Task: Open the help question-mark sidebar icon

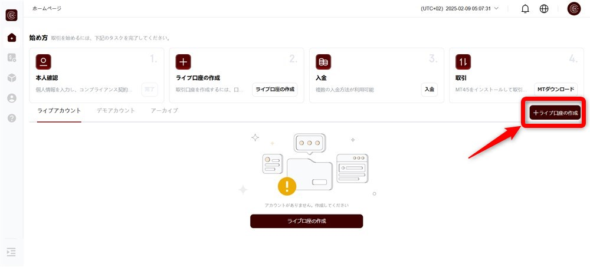Action: pos(12,118)
